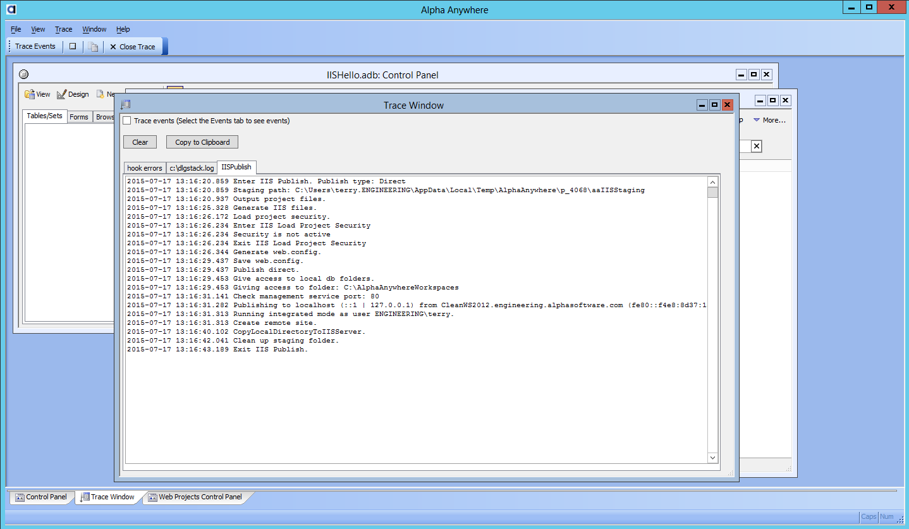Click Close Trace in toolbar

133,47
